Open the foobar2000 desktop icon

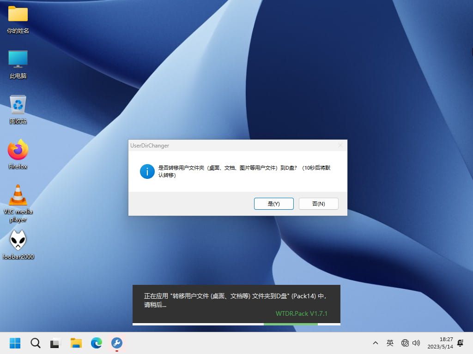[x=18, y=244]
